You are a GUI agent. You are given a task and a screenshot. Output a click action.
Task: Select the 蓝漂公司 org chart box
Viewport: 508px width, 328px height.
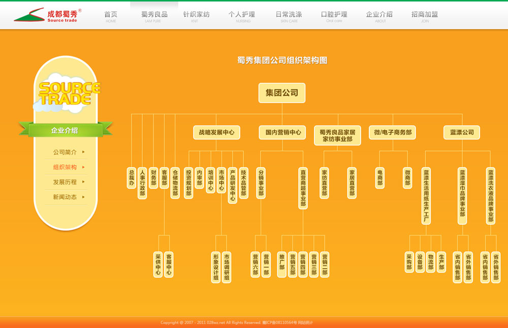461,133
